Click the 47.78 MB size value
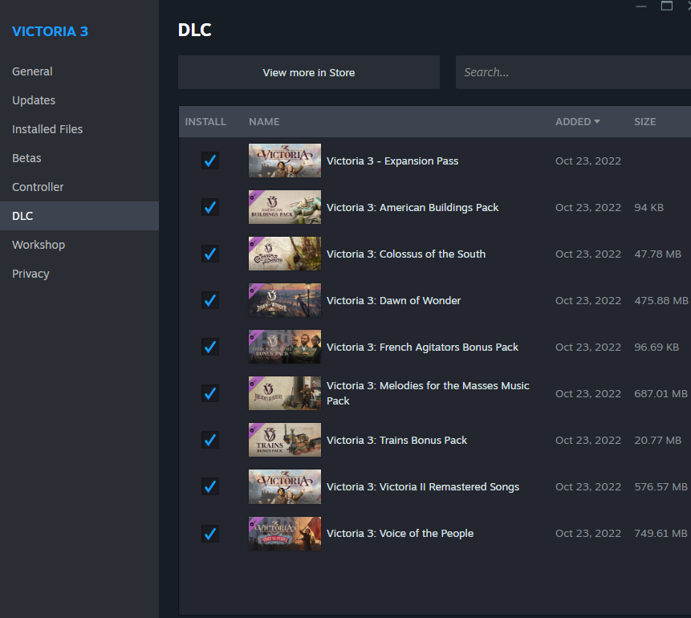 click(657, 254)
